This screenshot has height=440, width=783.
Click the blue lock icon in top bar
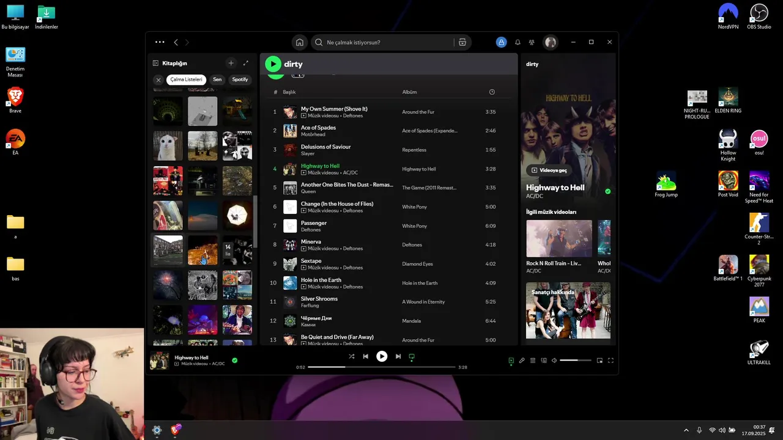pos(501,42)
